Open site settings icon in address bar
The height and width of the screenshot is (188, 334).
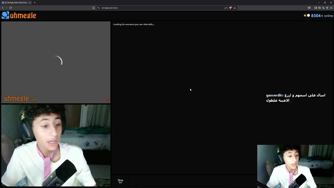pyautogui.click(x=99, y=8)
